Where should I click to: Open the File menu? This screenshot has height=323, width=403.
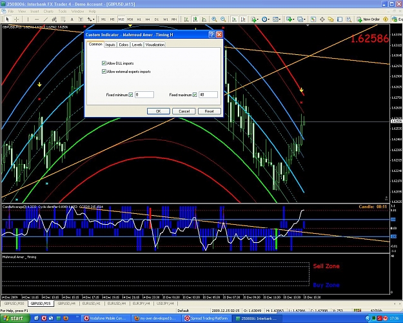pos(11,12)
